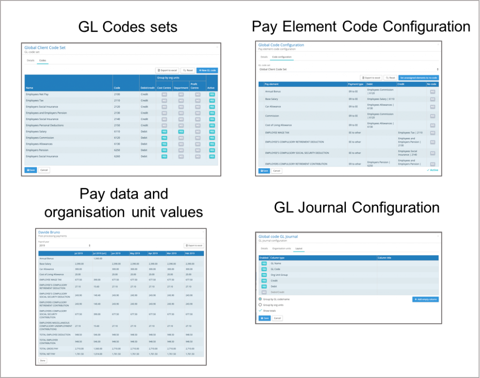Toggle No code for Annual Bonus row

(x=432, y=92)
